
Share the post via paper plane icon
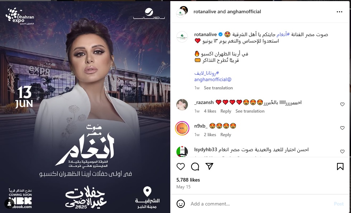209,167
